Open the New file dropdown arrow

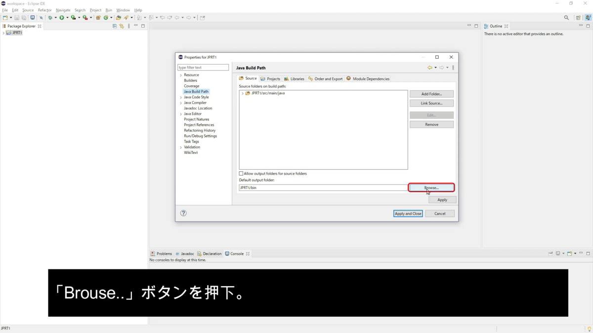[x=11, y=17]
